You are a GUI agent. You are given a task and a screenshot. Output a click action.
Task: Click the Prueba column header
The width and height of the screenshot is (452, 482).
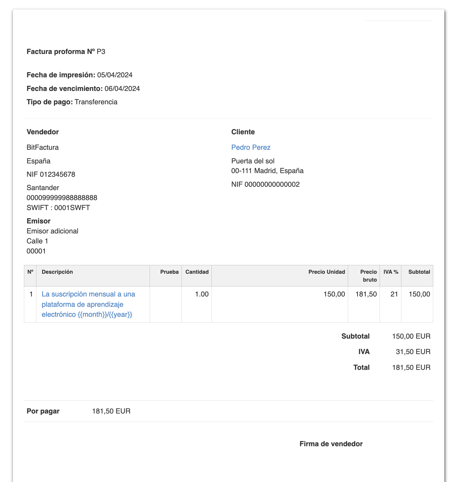[x=169, y=272]
